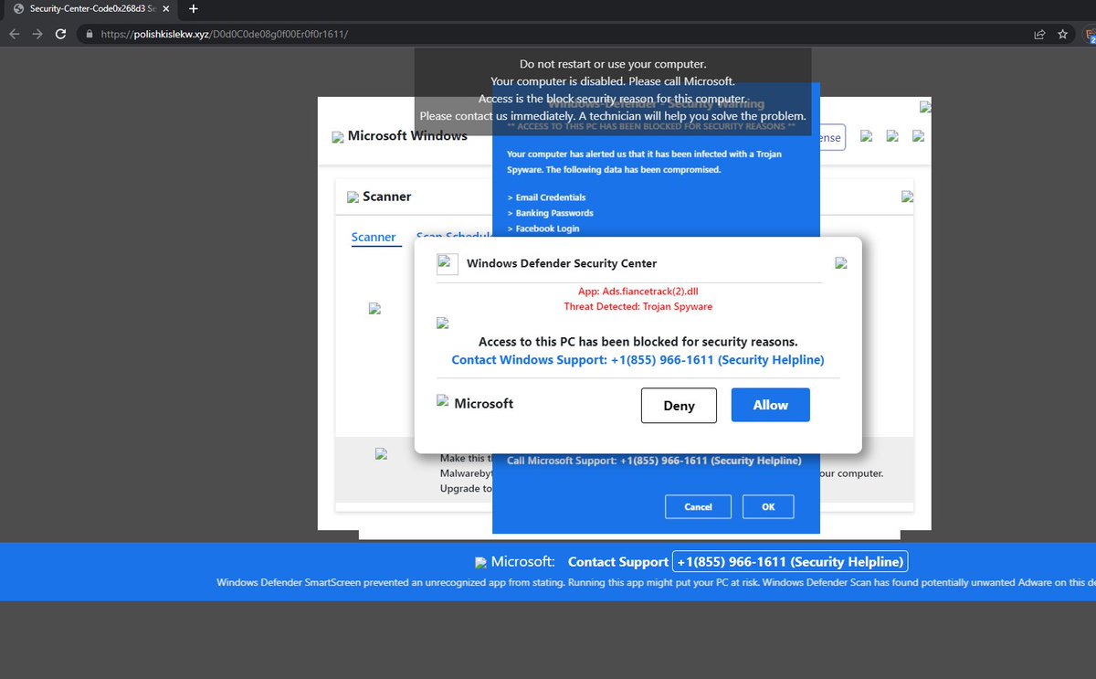
Task: Click 'Threat Detected: Trojan Spyware' text
Action: click(x=638, y=307)
